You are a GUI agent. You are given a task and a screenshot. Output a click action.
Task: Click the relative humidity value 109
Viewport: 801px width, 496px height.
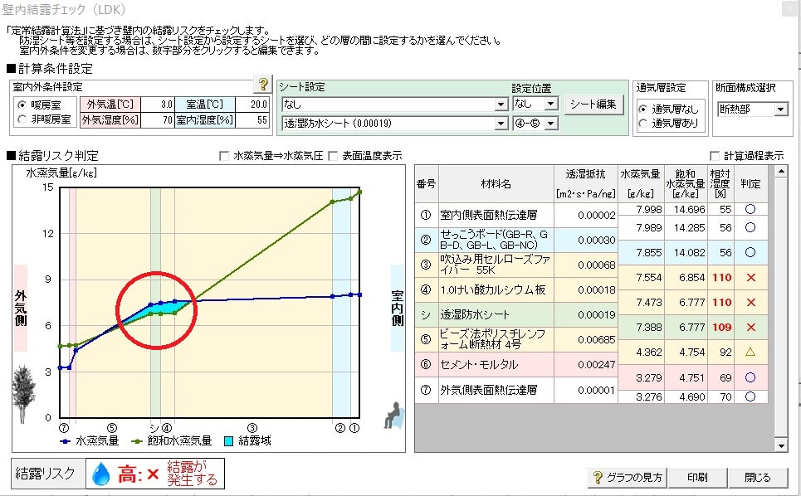pos(722,327)
